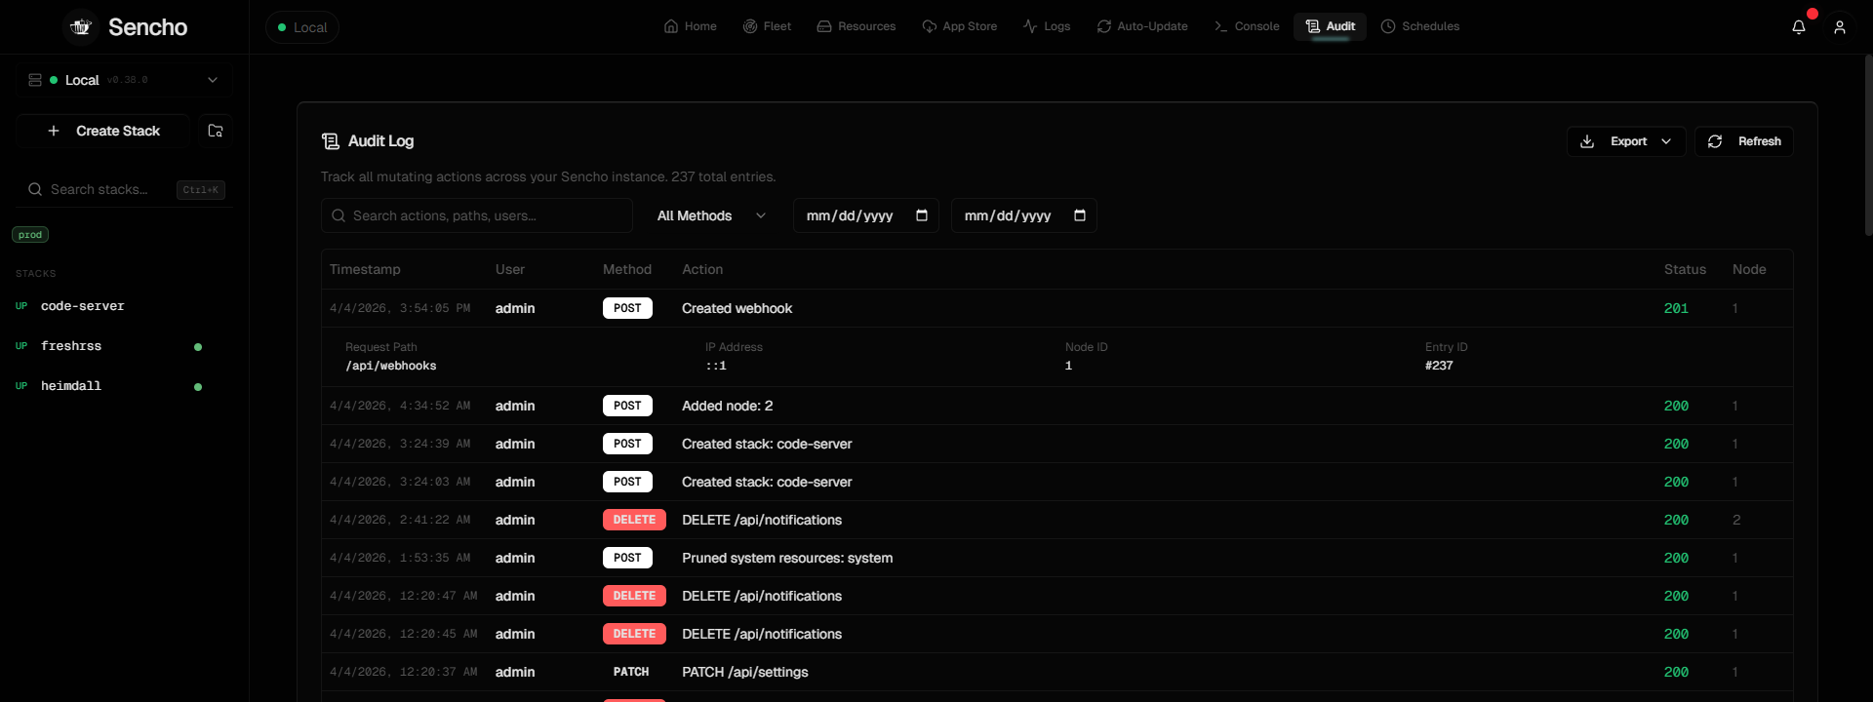1873x702 pixels.
Task: Switch to the Resources tab
Action: point(857,26)
